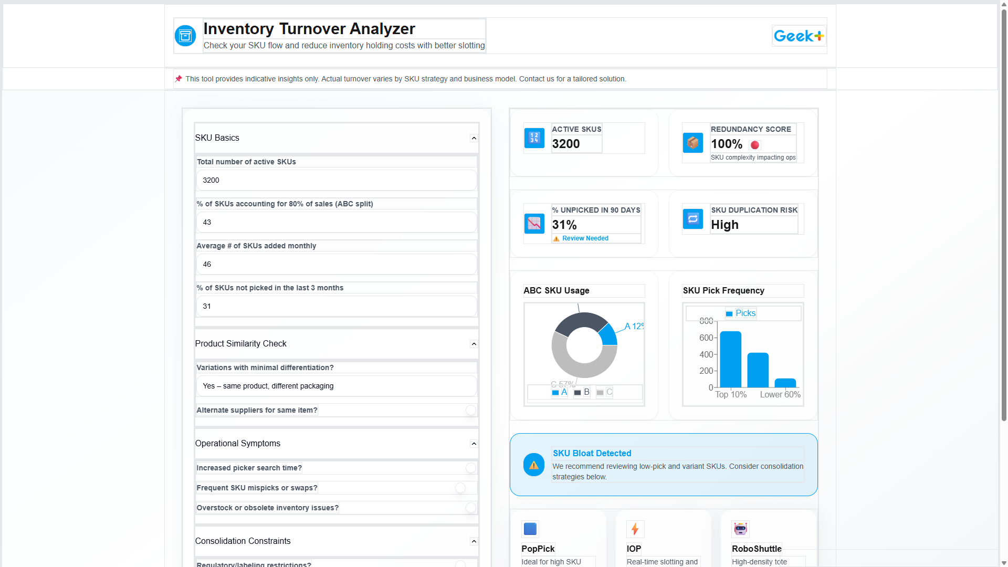
Task: Click the PopPick icon
Action: pos(530,529)
